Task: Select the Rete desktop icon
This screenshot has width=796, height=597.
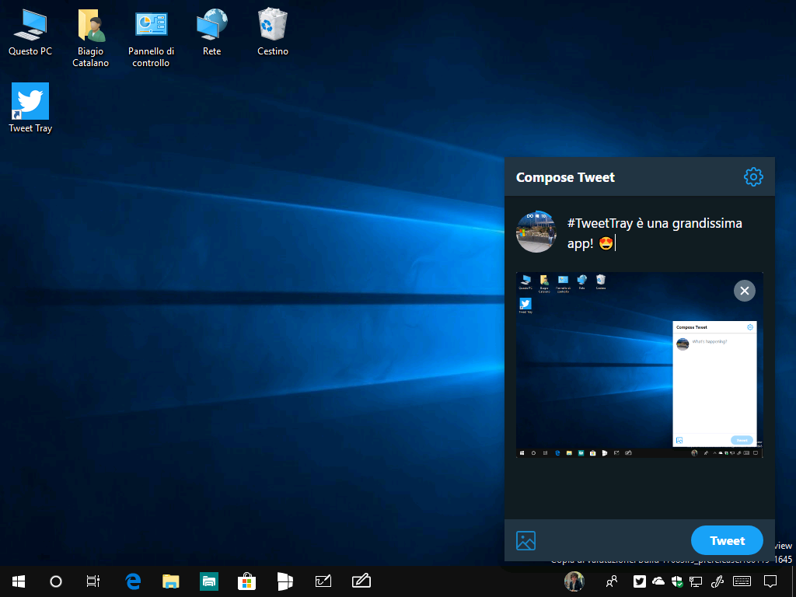Action: 211,33
